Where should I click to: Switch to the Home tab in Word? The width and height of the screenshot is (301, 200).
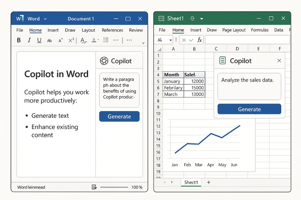(35, 30)
